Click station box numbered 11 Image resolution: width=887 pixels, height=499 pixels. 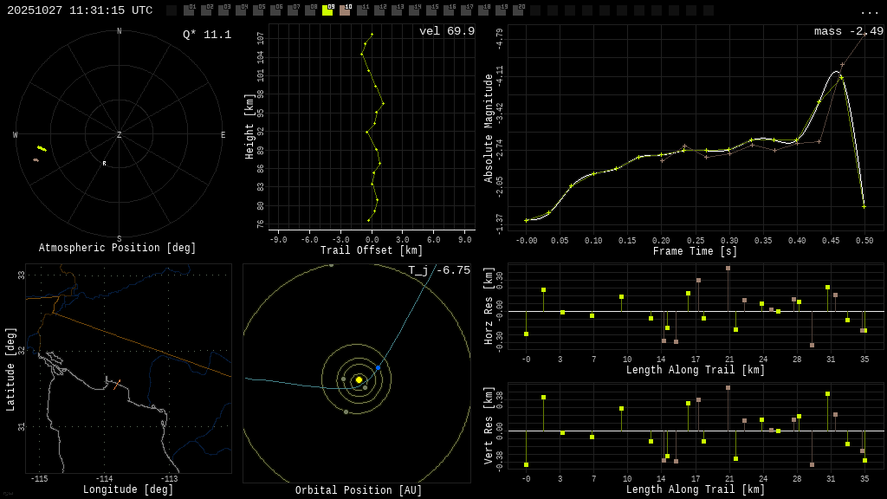(362, 10)
